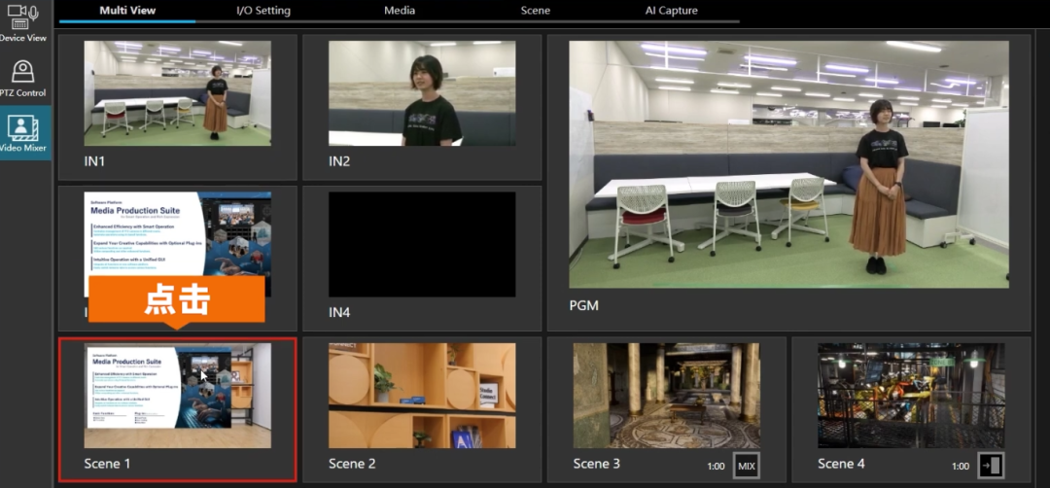Viewport: 1050px width, 488px height.
Task: Select the Scene 2 shelf thumbnail
Action: (x=422, y=396)
